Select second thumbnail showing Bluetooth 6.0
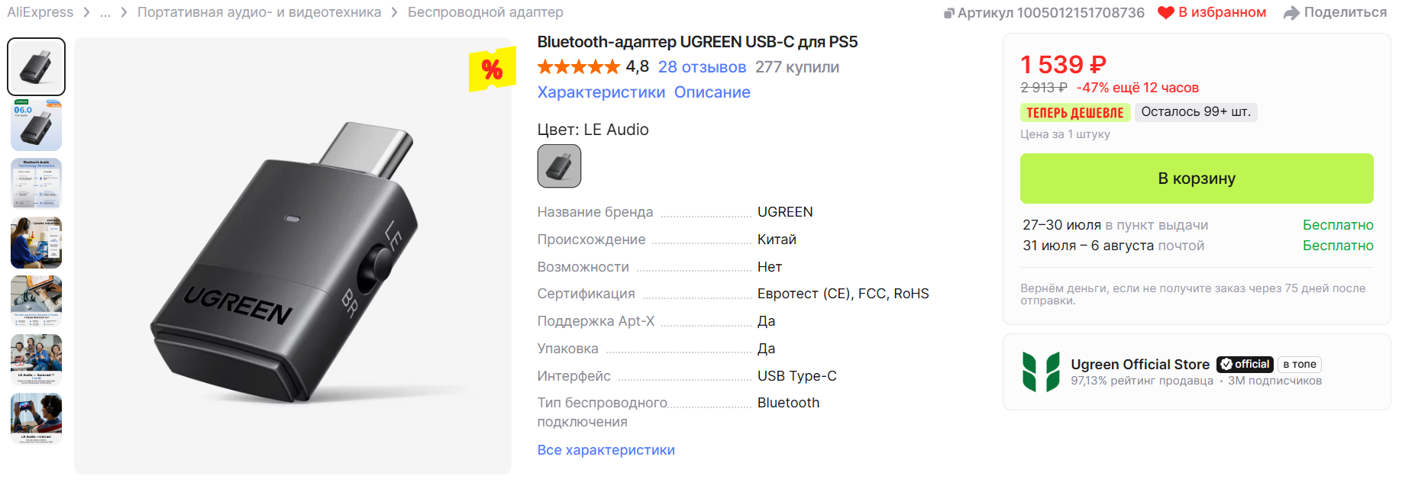Viewport: 1415px width, 489px height. tap(36, 125)
